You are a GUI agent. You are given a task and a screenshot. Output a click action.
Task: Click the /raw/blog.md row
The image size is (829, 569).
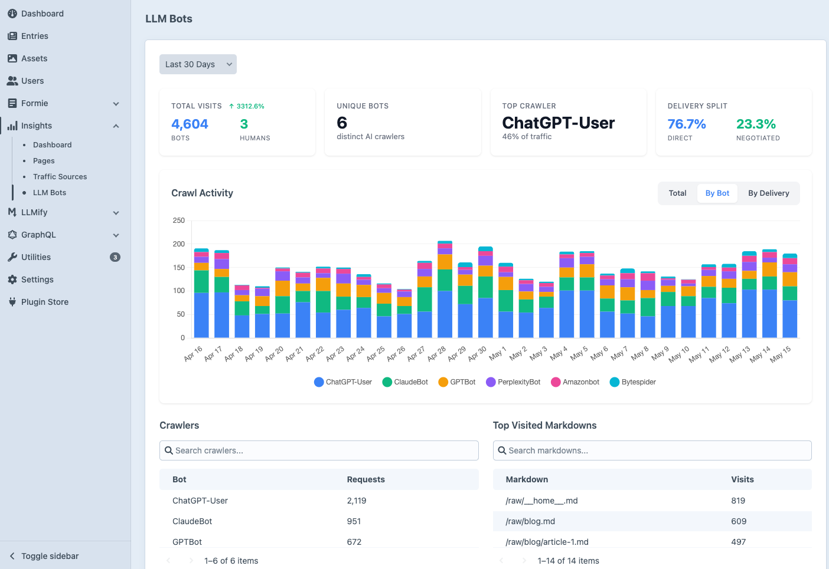point(652,521)
